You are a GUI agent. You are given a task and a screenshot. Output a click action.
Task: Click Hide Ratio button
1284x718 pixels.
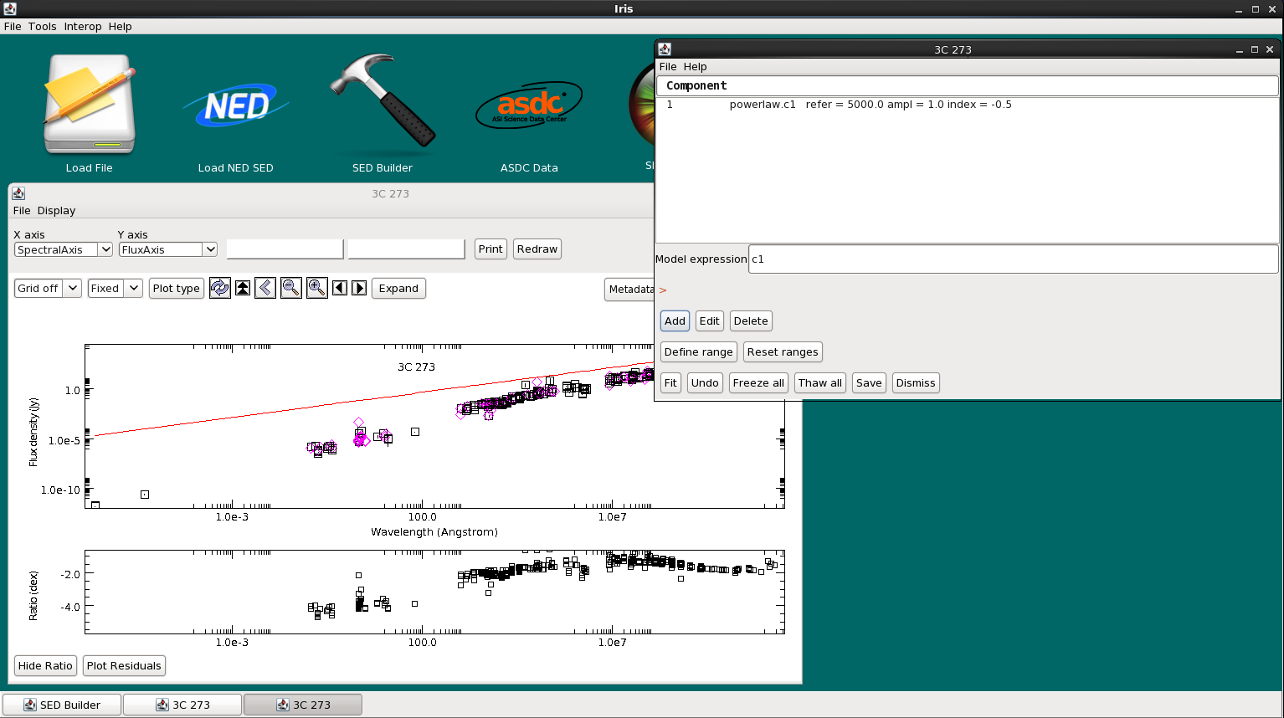point(45,665)
